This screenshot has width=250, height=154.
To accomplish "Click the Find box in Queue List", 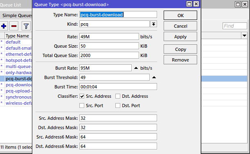I will pos(235,26).
